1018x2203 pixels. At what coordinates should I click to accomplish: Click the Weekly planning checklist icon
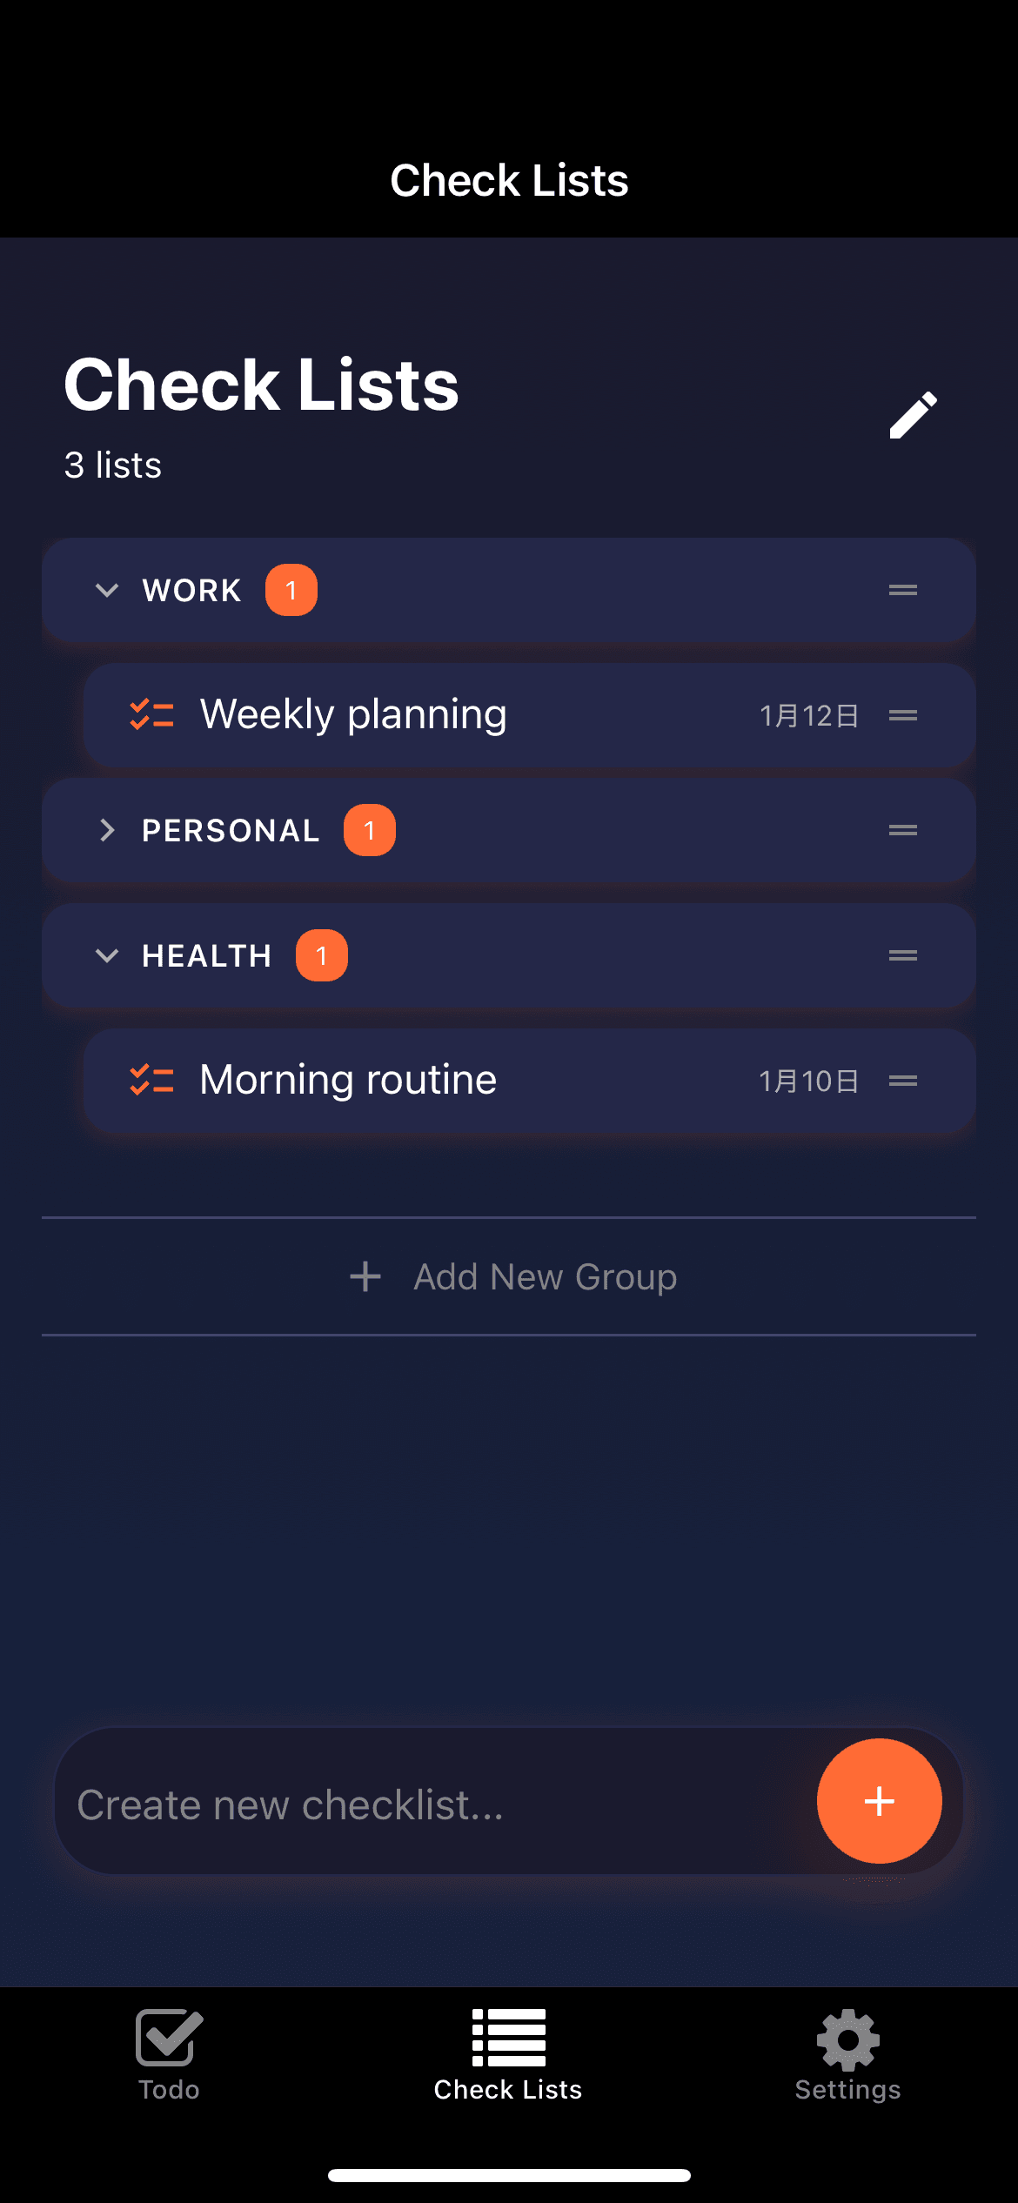click(x=151, y=714)
